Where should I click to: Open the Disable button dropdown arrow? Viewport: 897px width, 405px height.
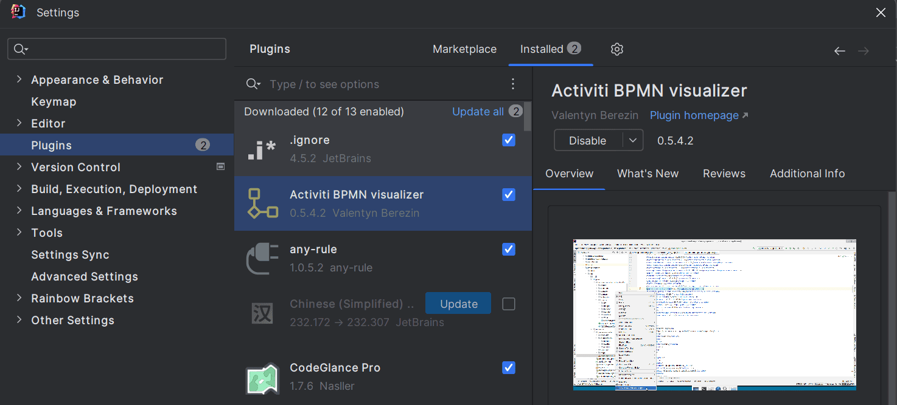pyautogui.click(x=633, y=140)
